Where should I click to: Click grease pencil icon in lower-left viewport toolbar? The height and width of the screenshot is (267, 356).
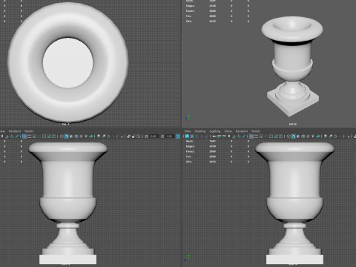click(x=16, y=136)
